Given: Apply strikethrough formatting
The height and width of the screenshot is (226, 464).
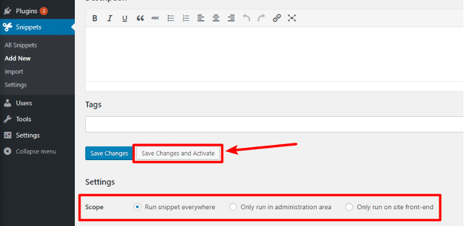Looking at the screenshot, I should point(155,18).
